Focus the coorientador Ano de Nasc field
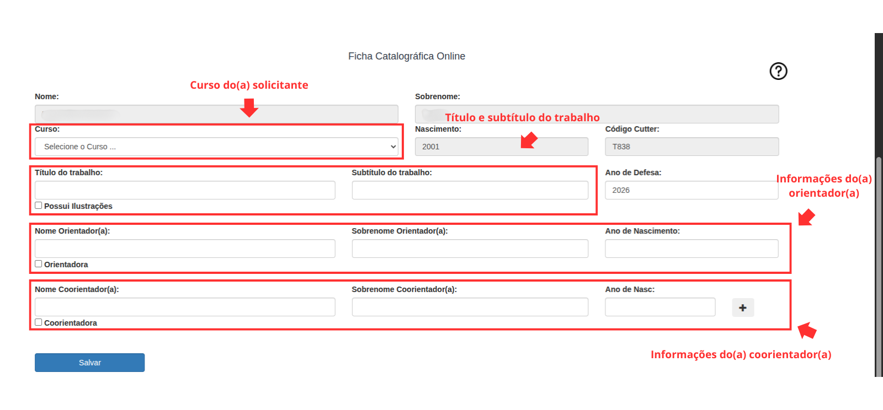The width and height of the screenshot is (883, 410). pyautogui.click(x=659, y=307)
